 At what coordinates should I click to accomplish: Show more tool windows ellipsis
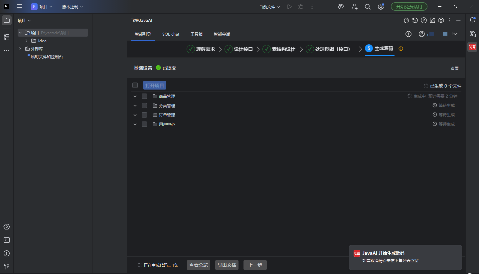pos(7,51)
